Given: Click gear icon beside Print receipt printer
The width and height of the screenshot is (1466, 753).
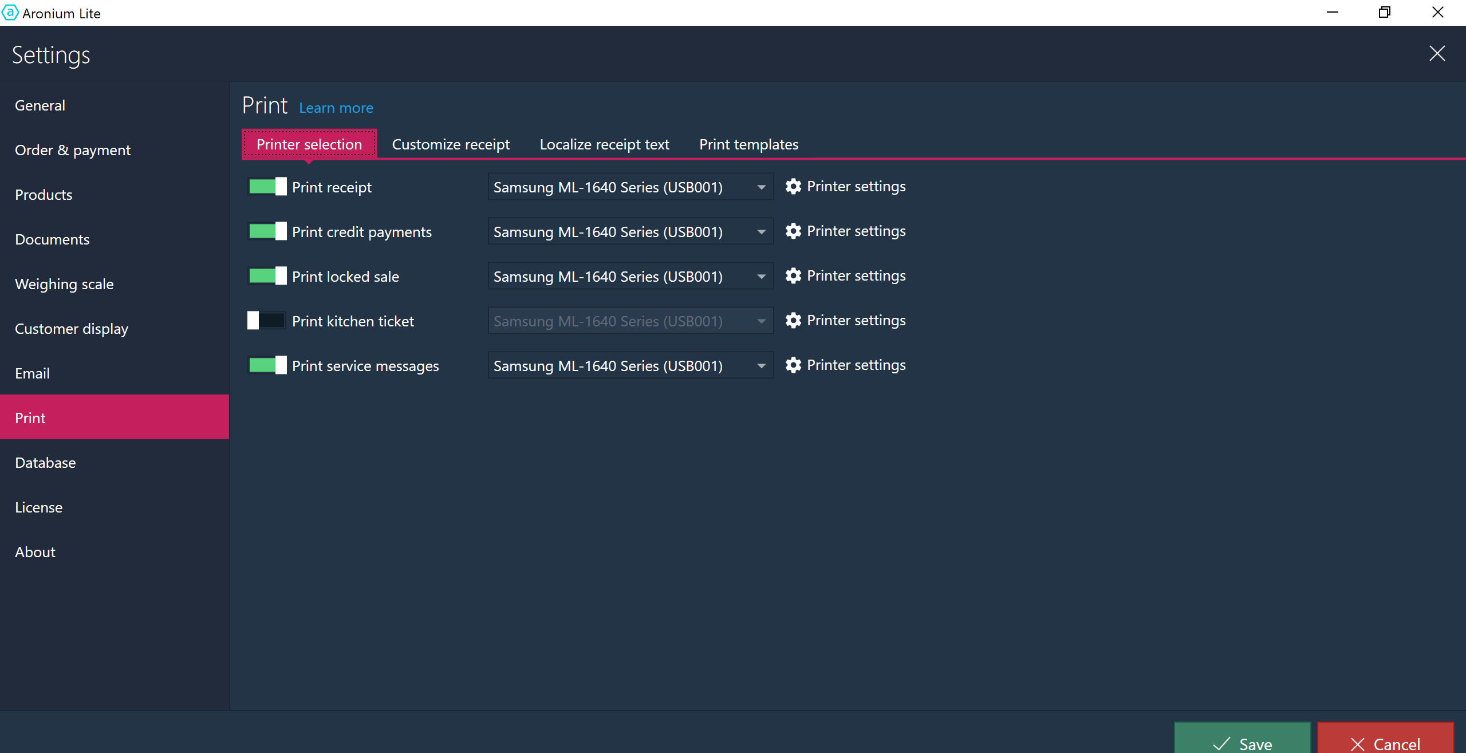Looking at the screenshot, I should [793, 187].
